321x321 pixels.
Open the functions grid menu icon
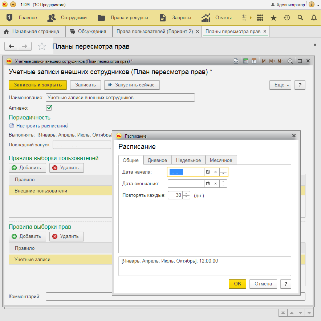(x=260, y=17)
